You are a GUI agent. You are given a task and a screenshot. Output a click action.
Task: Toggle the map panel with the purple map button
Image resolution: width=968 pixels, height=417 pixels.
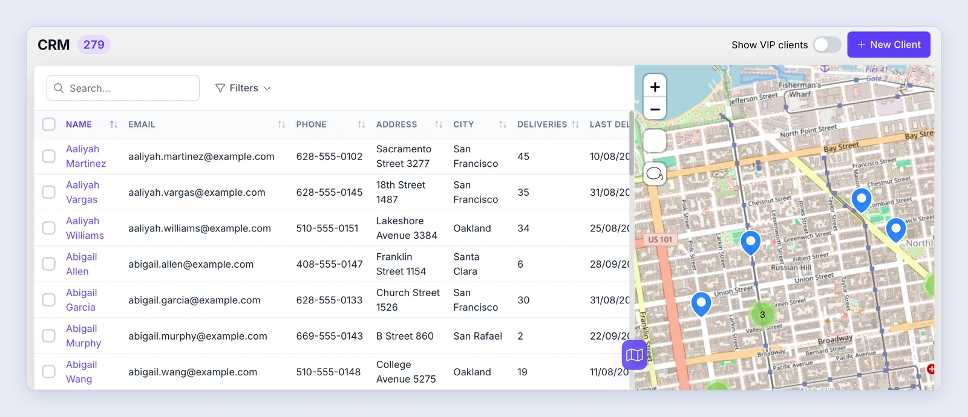[x=634, y=355]
